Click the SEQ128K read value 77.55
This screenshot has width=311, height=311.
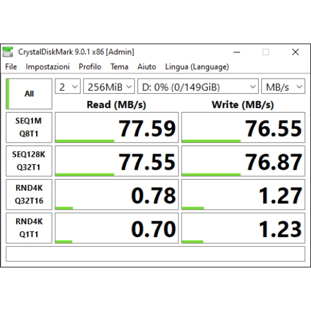click(x=116, y=161)
